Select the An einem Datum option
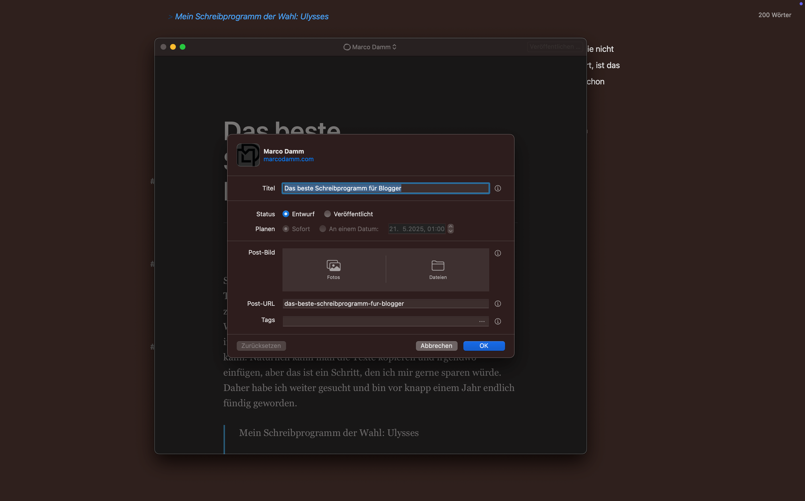Screen dimensions: 805x501 [323, 229]
